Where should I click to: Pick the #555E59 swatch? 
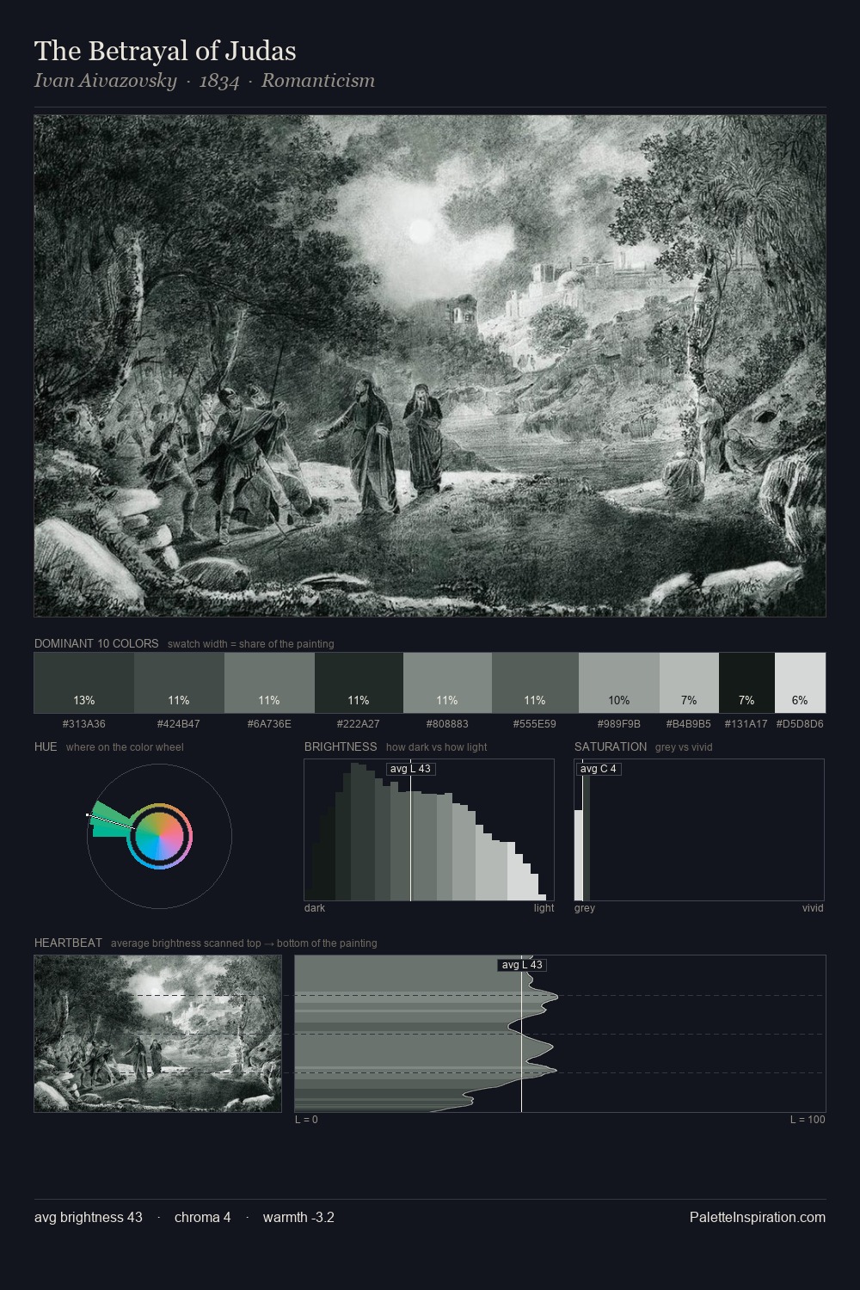click(x=535, y=683)
